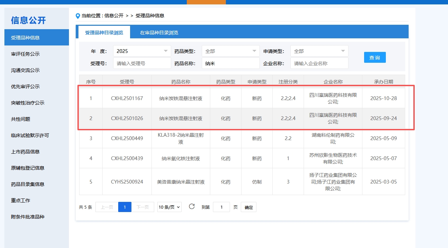
Task: Click the 受理号 input field
Action: [142, 63]
